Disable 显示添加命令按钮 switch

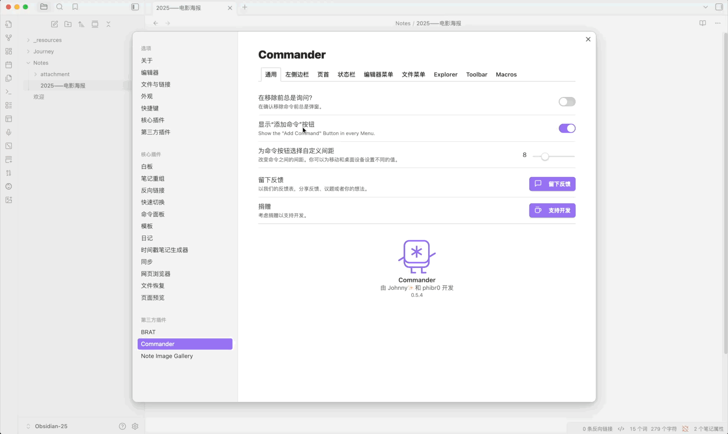coord(567,128)
